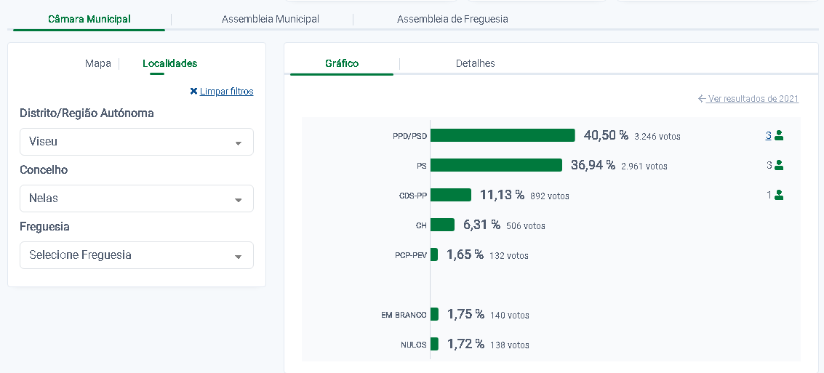Select the Localidades view tab
The width and height of the screenshot is (824, 373).
pos(169,63)
